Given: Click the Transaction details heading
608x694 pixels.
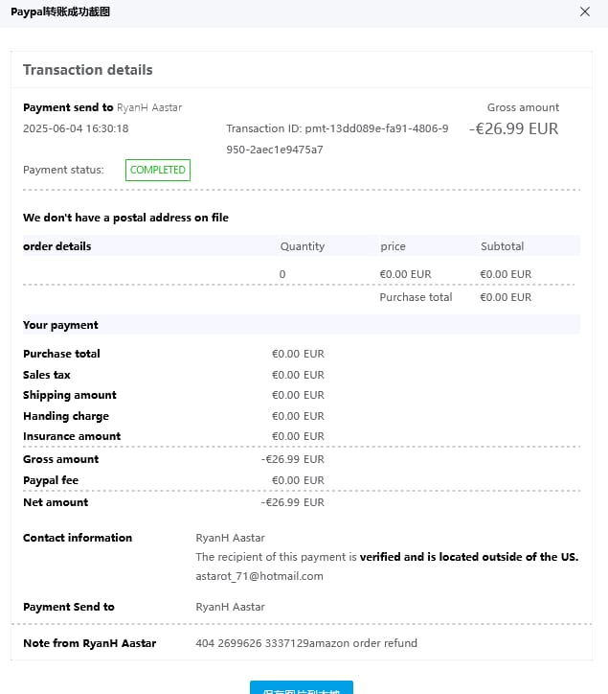Looking at the screenshot, I should pyautogui.click(x=88, y=70).
